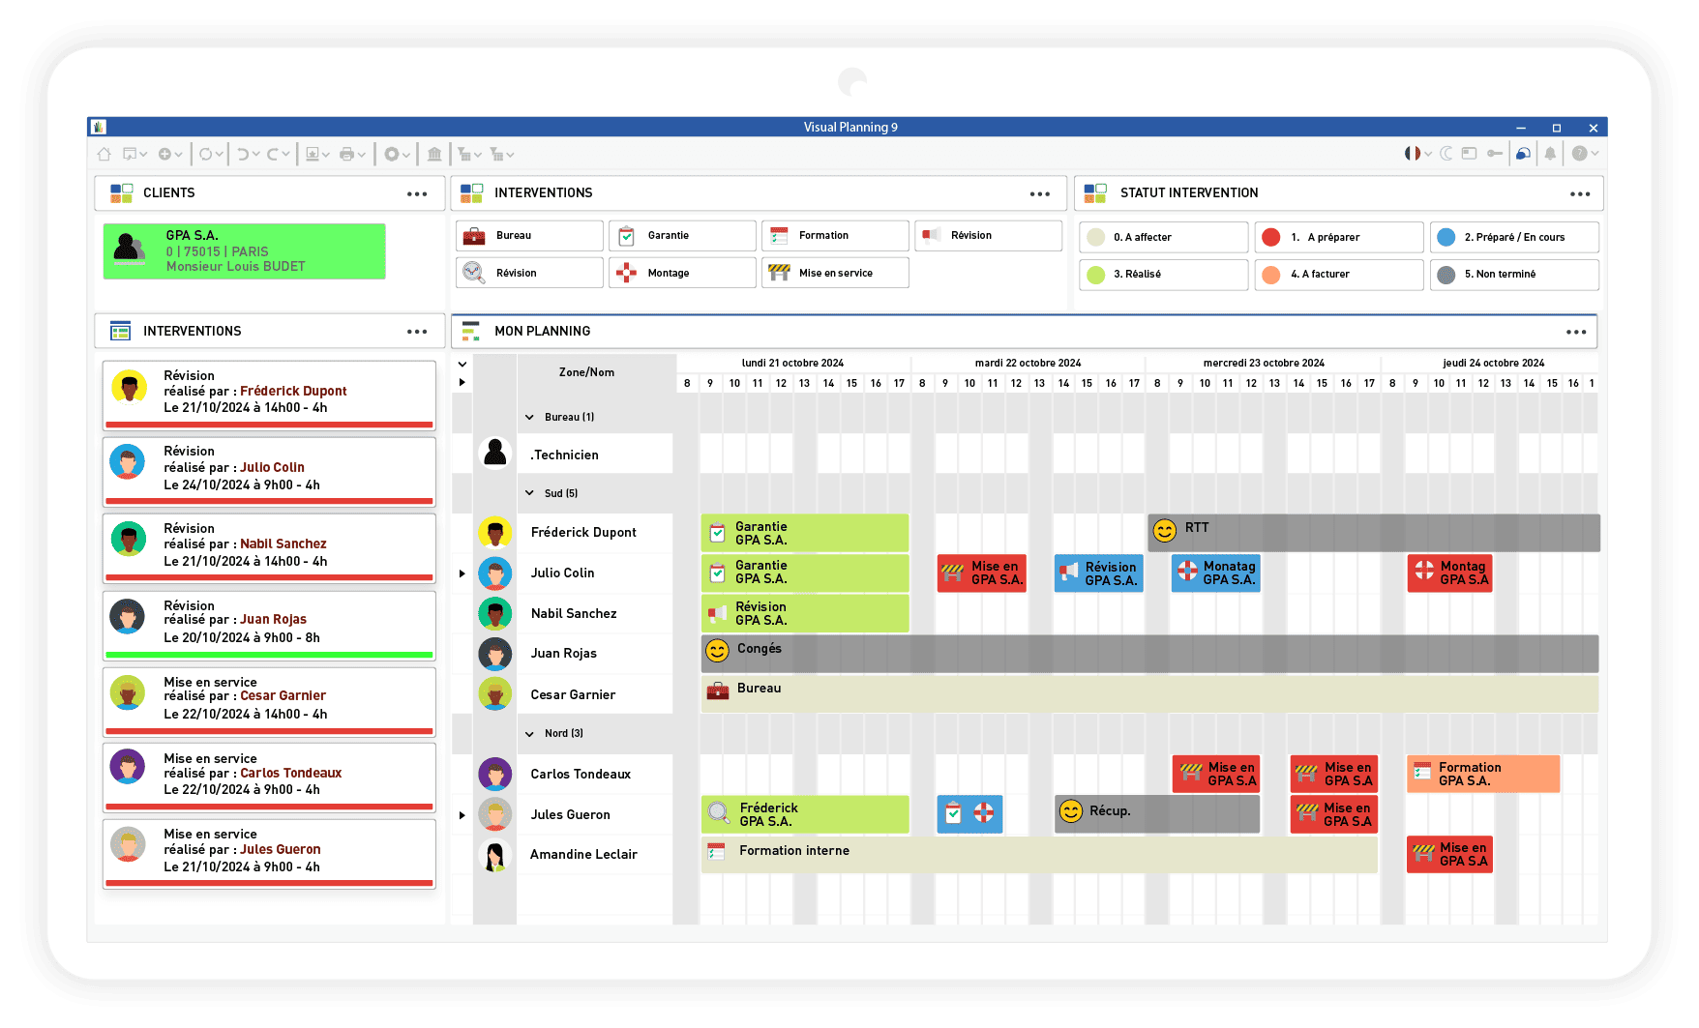Click Cesar Garnier name in planning

pos(573,694)
